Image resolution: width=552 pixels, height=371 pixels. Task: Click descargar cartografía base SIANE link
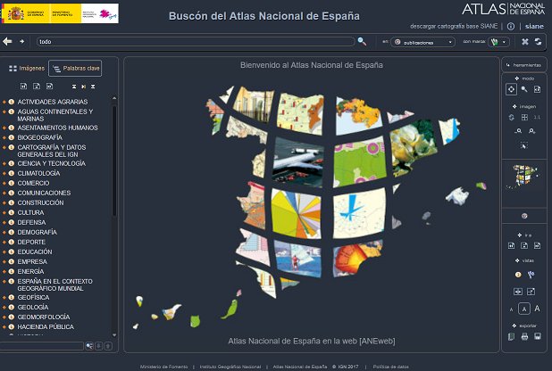point(454,27)
